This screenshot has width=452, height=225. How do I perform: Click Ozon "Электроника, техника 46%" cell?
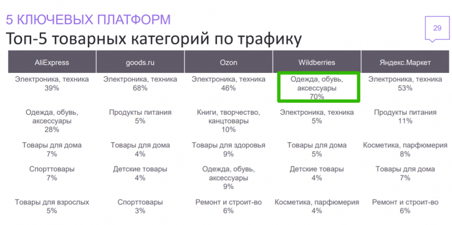(x=229, y=84)
